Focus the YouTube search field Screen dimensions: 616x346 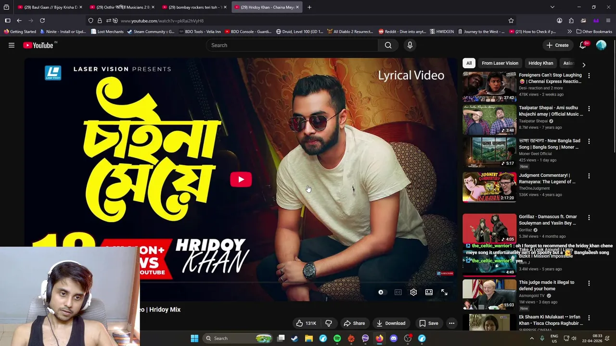pos(292,45)
